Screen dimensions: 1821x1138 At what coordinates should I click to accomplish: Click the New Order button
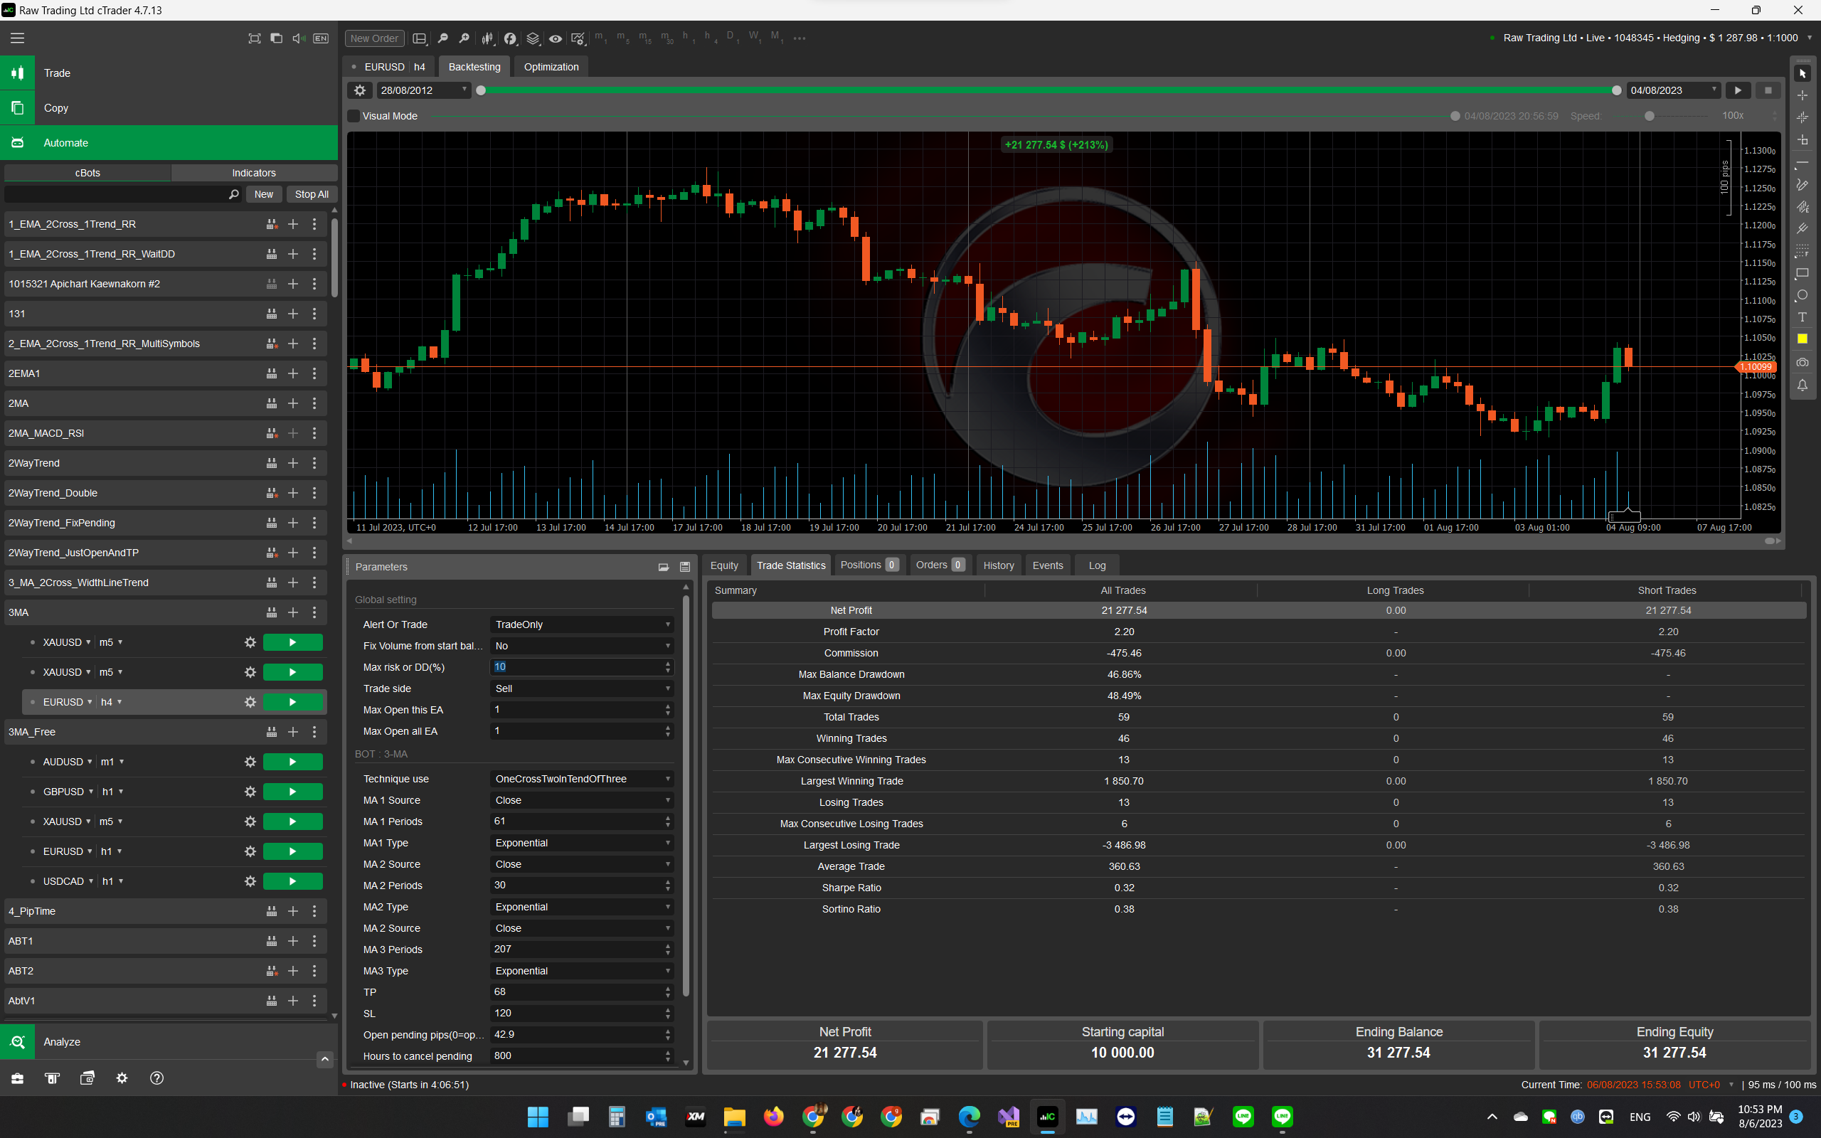[x=374, y=38]
